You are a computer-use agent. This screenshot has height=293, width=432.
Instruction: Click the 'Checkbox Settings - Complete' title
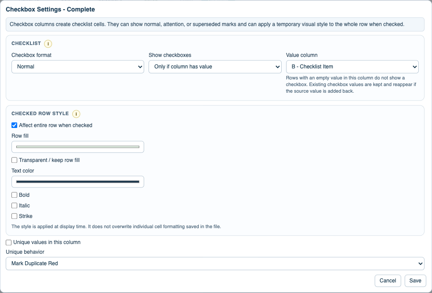tap(50, 9)
